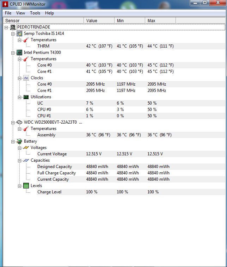Click thermometer icon under Semp Toshiba IS 1414
Viewport: 227px width, 267px height.
pyautogui.click(x=26, y=40)
